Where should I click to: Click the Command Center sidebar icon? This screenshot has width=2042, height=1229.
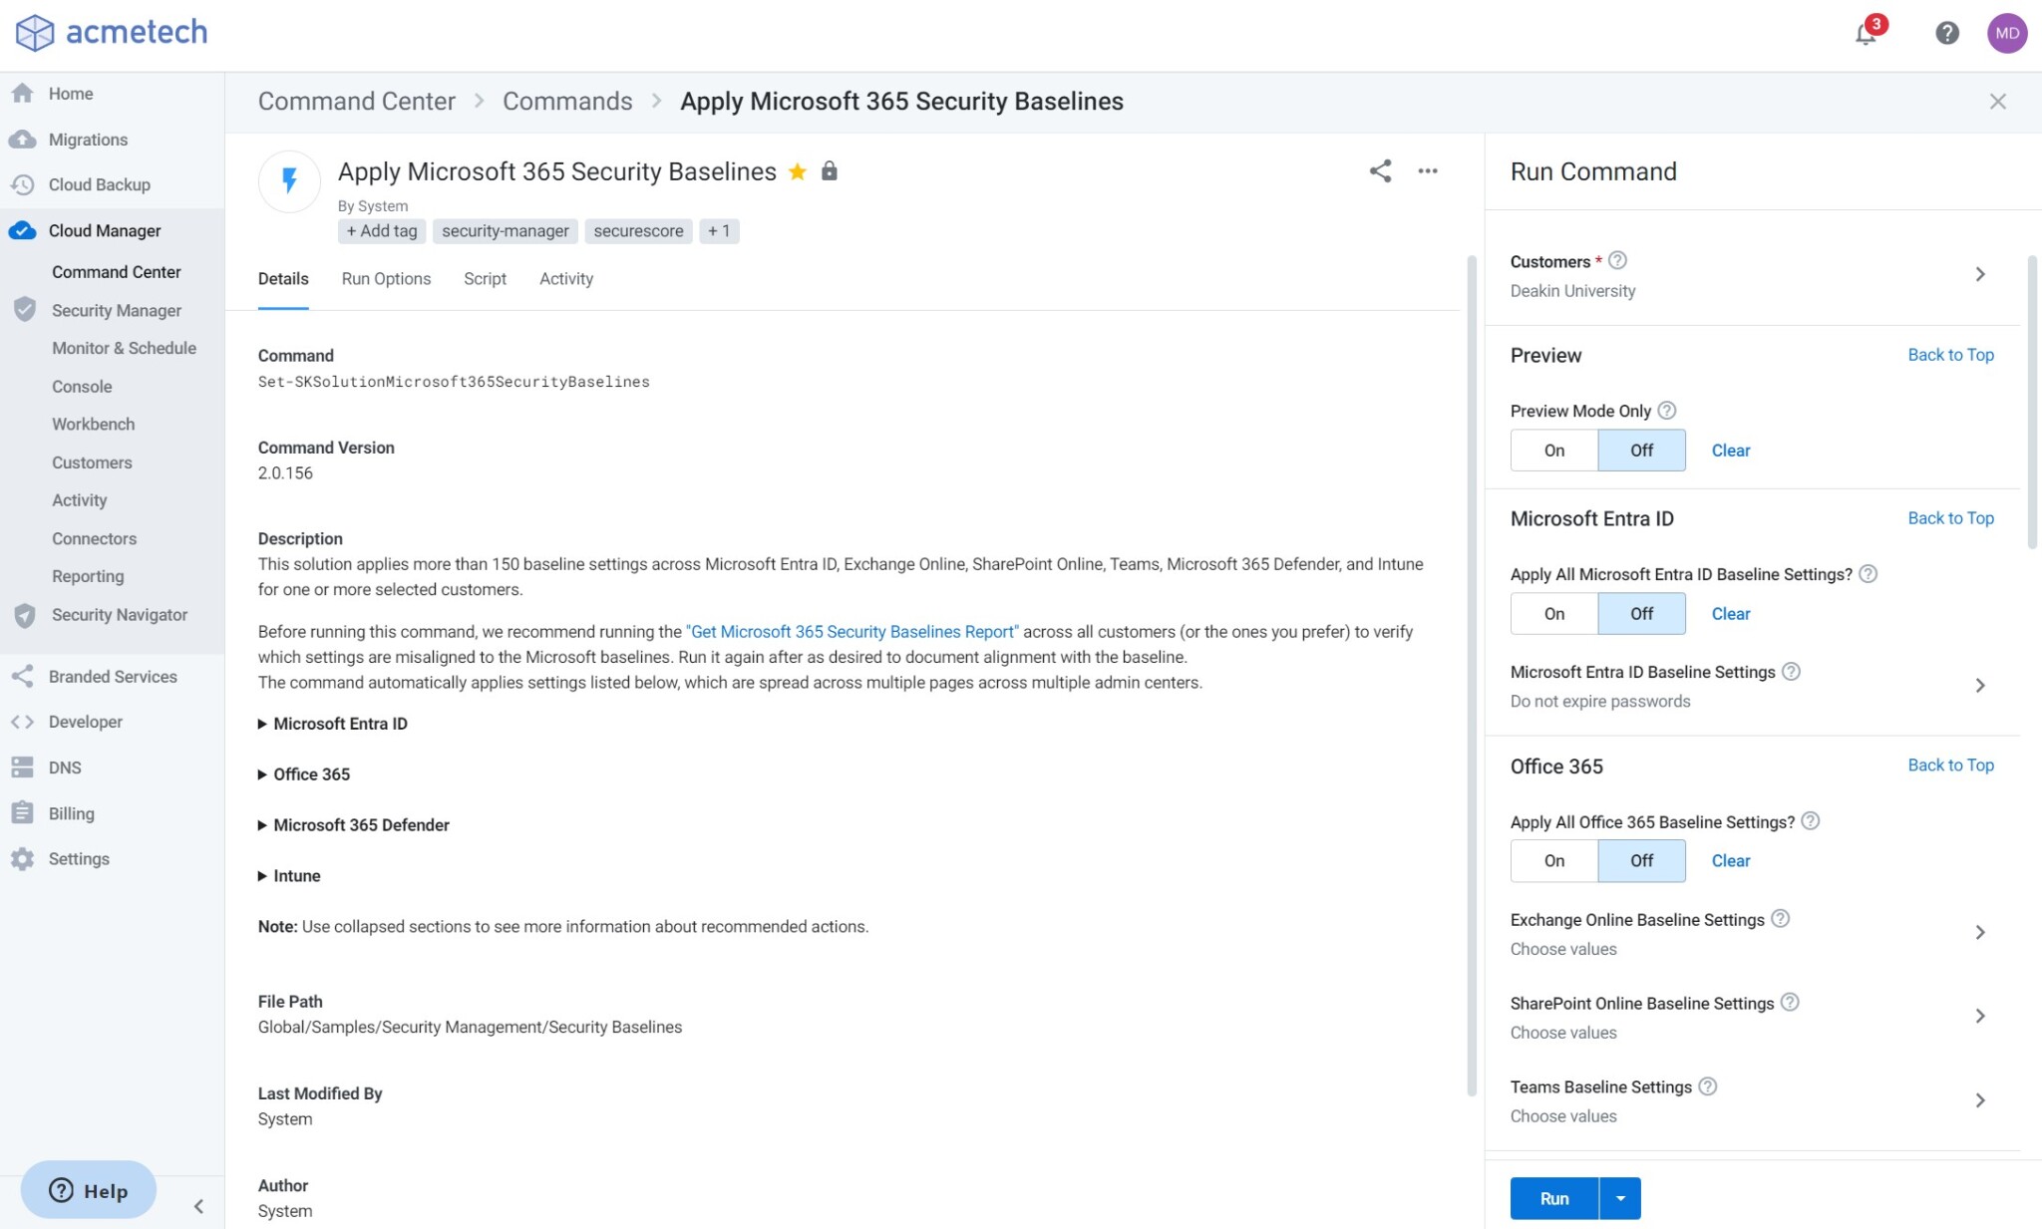click(116, 271)
